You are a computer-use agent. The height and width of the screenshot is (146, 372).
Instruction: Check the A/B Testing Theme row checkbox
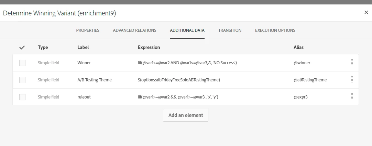[22, 80]
